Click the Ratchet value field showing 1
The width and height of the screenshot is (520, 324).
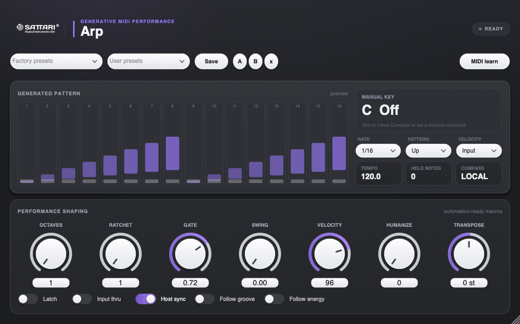coord(121,283)
